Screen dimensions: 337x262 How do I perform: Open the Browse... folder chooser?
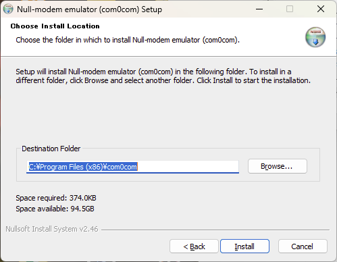click(278, 166)
